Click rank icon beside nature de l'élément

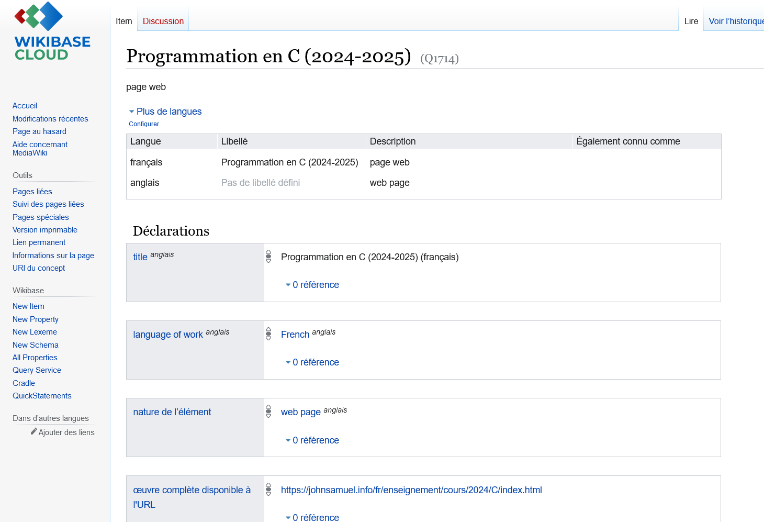pos(268,411)
